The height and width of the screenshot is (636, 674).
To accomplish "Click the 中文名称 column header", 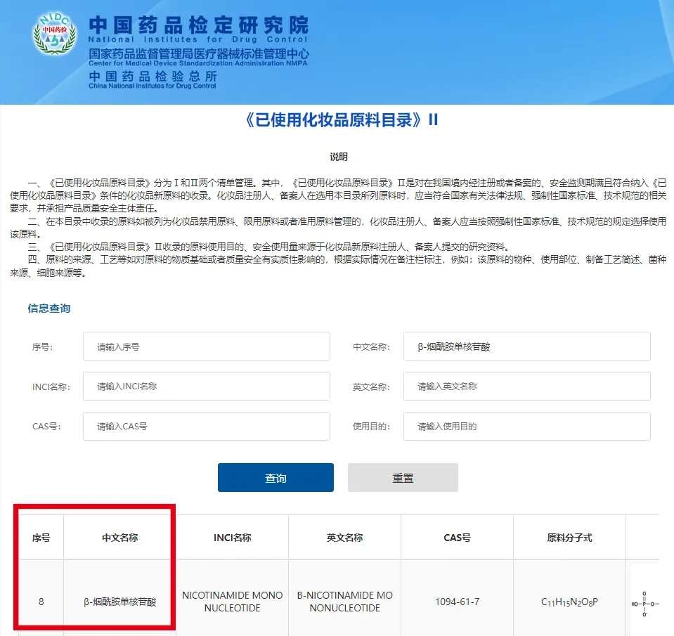I will tap(120, 537).
